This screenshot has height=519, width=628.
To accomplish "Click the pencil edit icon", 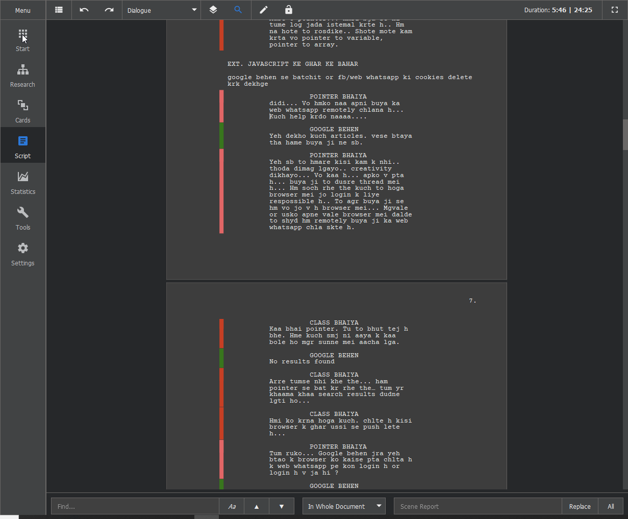I will click(x=263, y=10).
